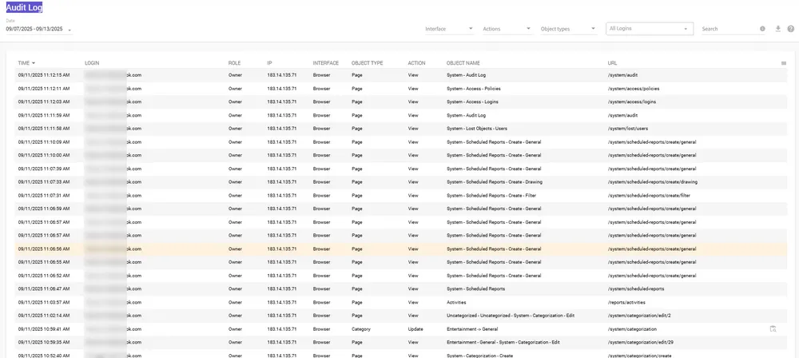Image resolution: width=799 pixels, height=358 pixels.
Task: Open the table columns settings icon
Action: (x=783, y=63)
